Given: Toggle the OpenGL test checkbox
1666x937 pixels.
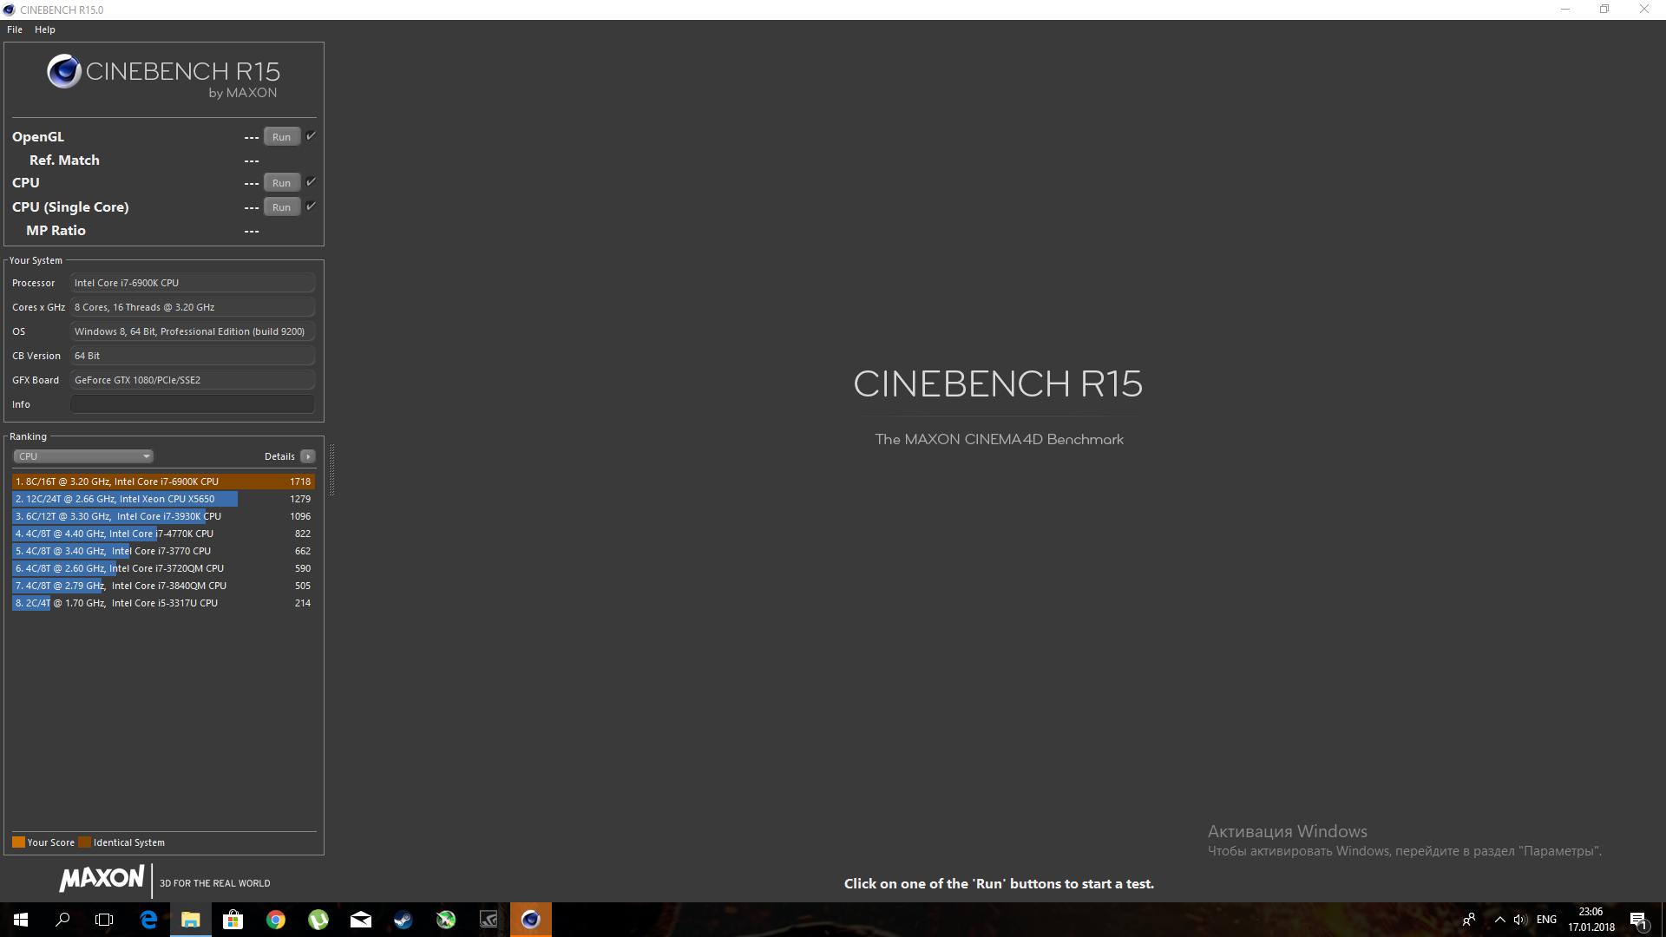Looking at the screenshot, I should click(x=311, y=136).
